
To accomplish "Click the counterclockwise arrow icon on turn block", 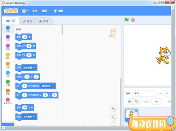I will pyautogui.click(x=24, y=55).
